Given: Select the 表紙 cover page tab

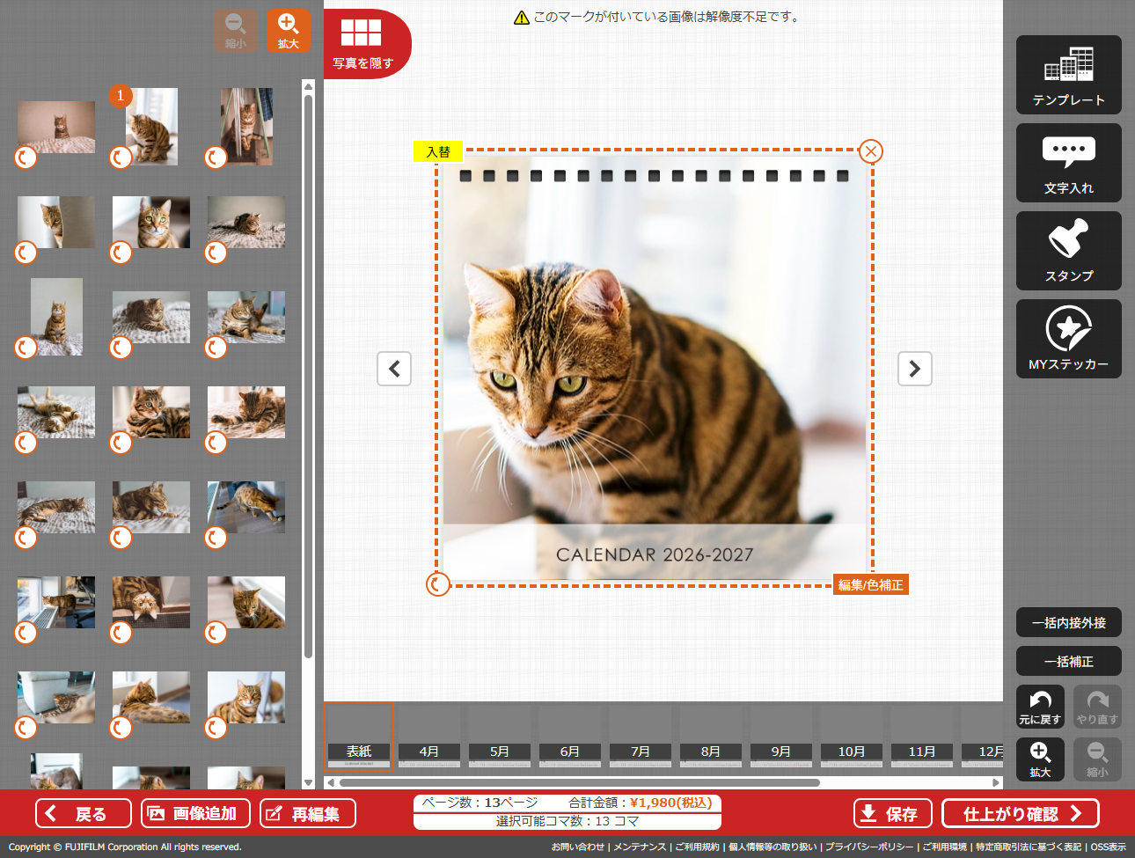Looking at the screenshot, I should [x=358, y=737].
